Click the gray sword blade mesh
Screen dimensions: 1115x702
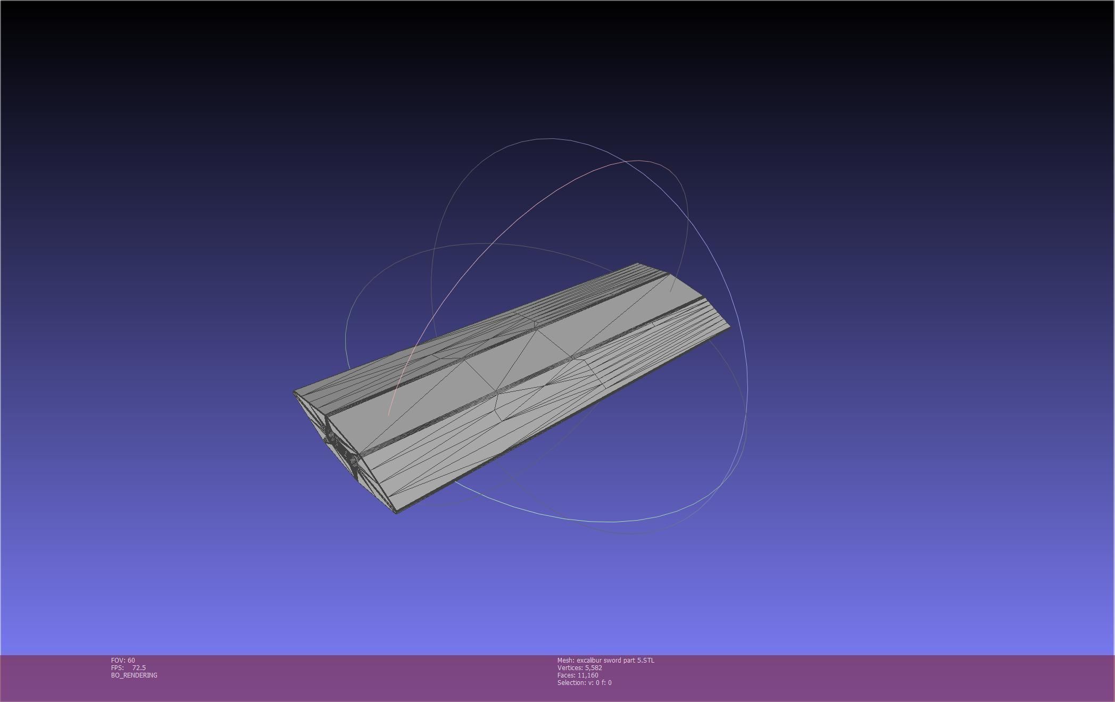click(511, 388)
